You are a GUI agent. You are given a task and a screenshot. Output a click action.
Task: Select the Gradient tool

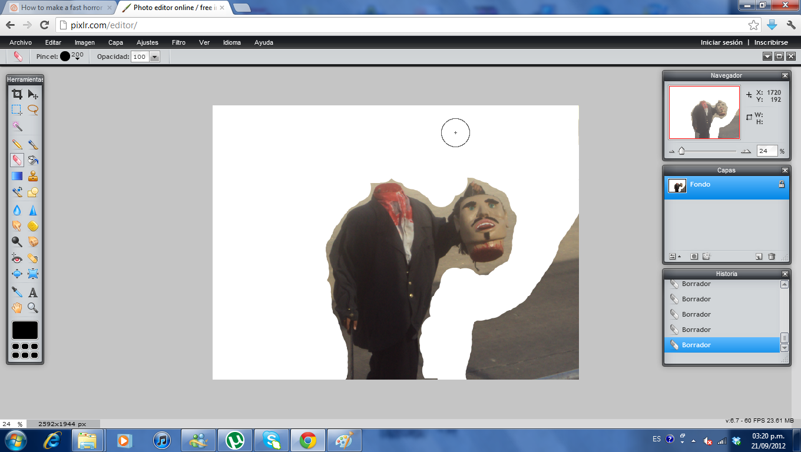[x=17, y=175]
